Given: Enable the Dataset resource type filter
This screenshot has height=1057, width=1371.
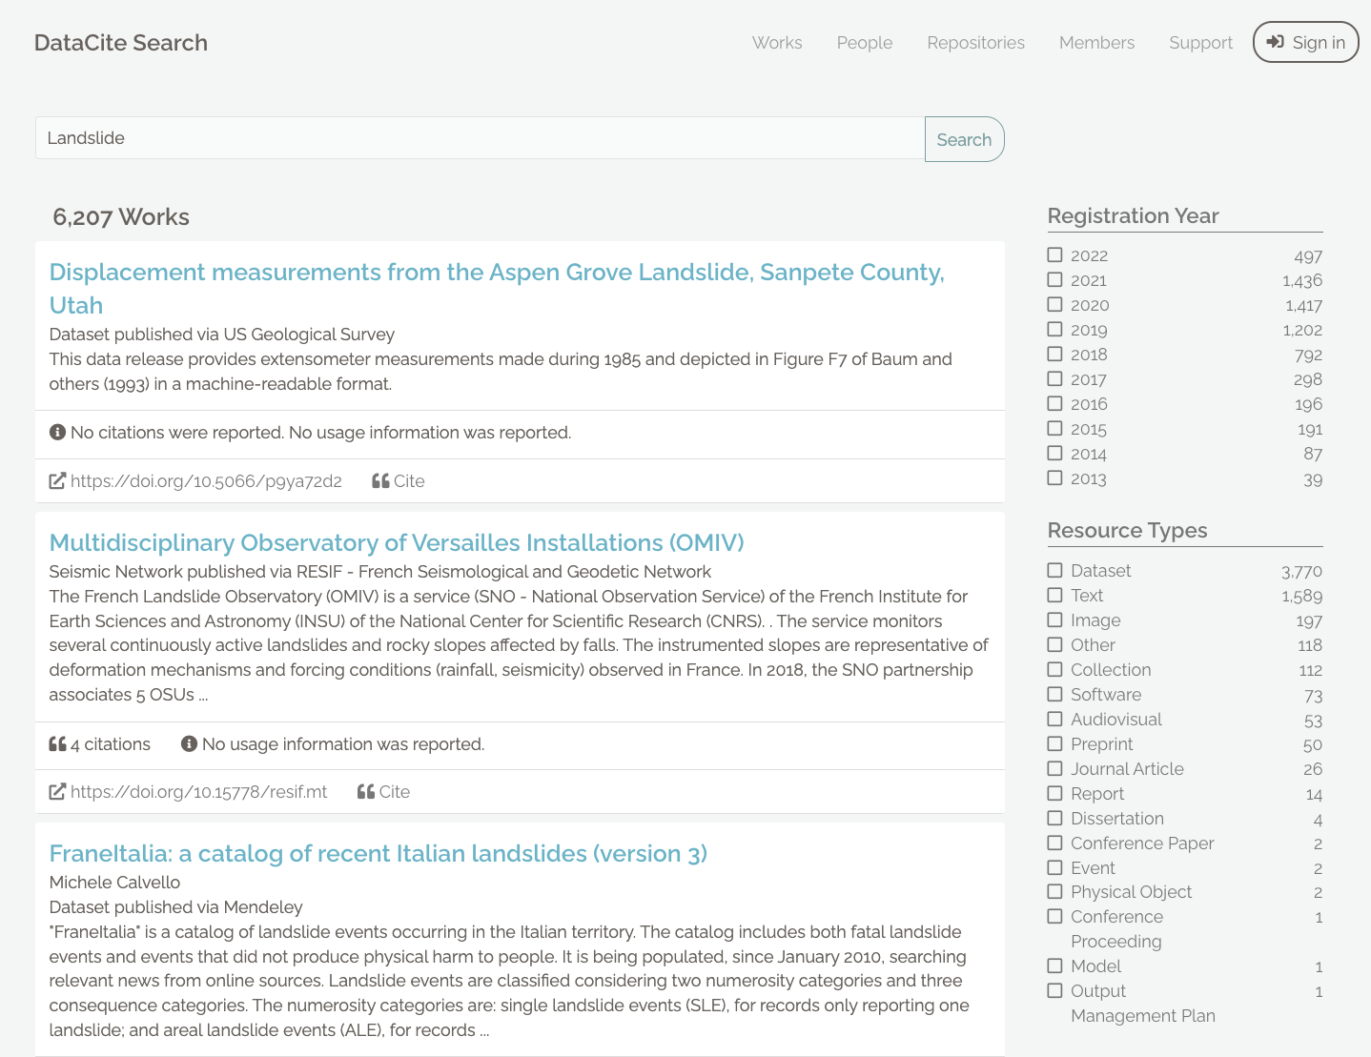Looking at the screenshot, I should (1054, 570).
